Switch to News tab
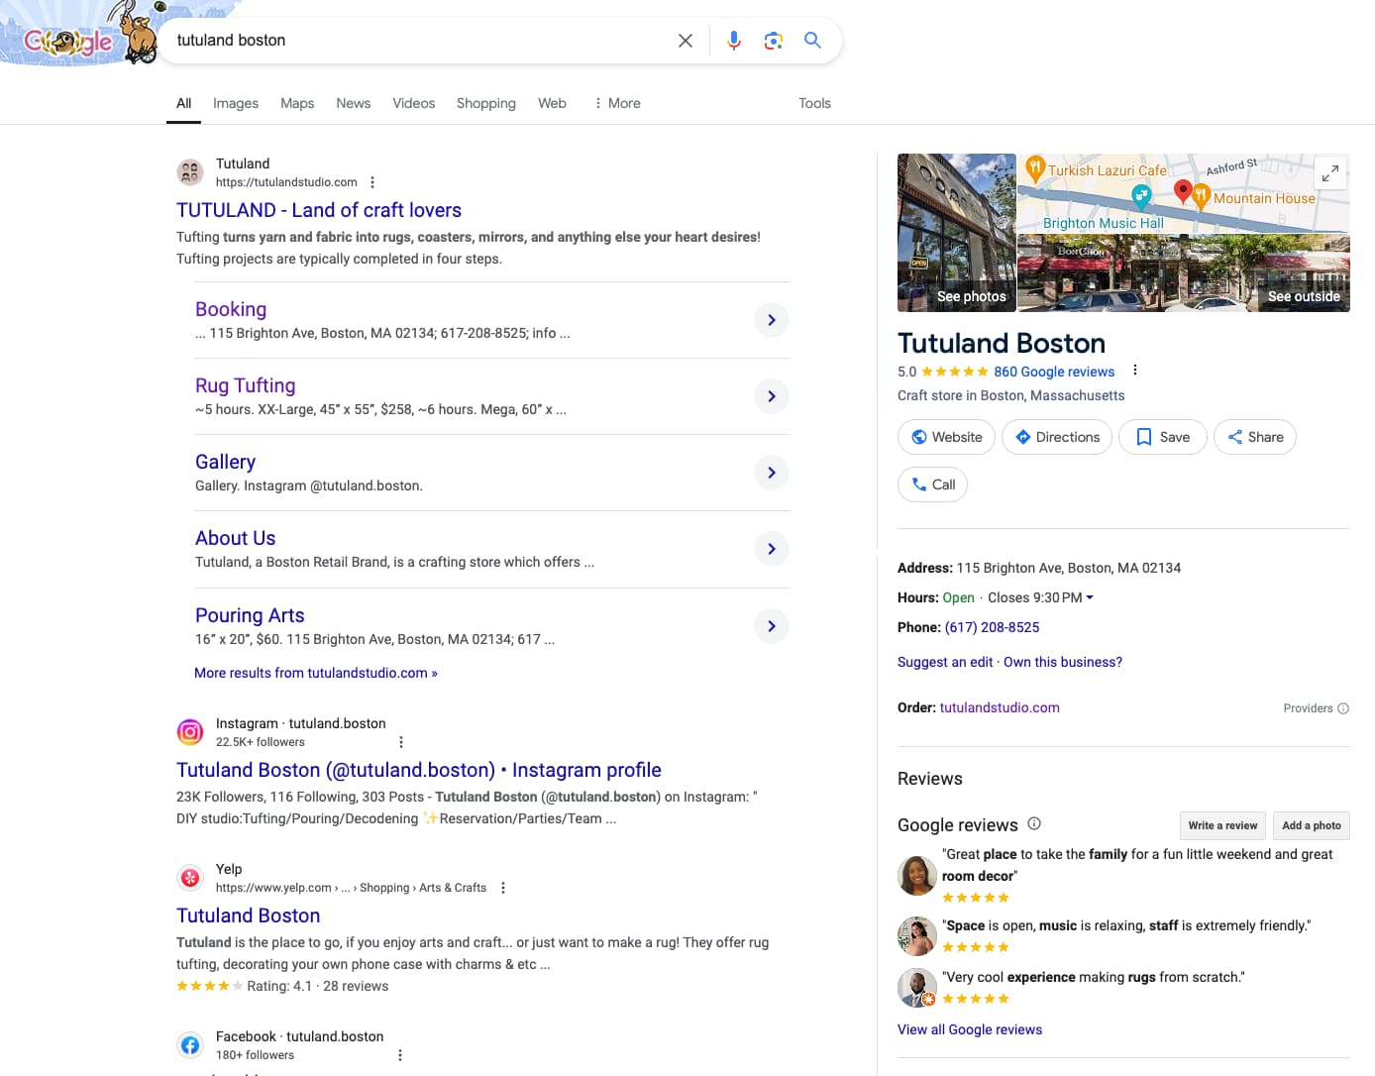 [353, 103]
